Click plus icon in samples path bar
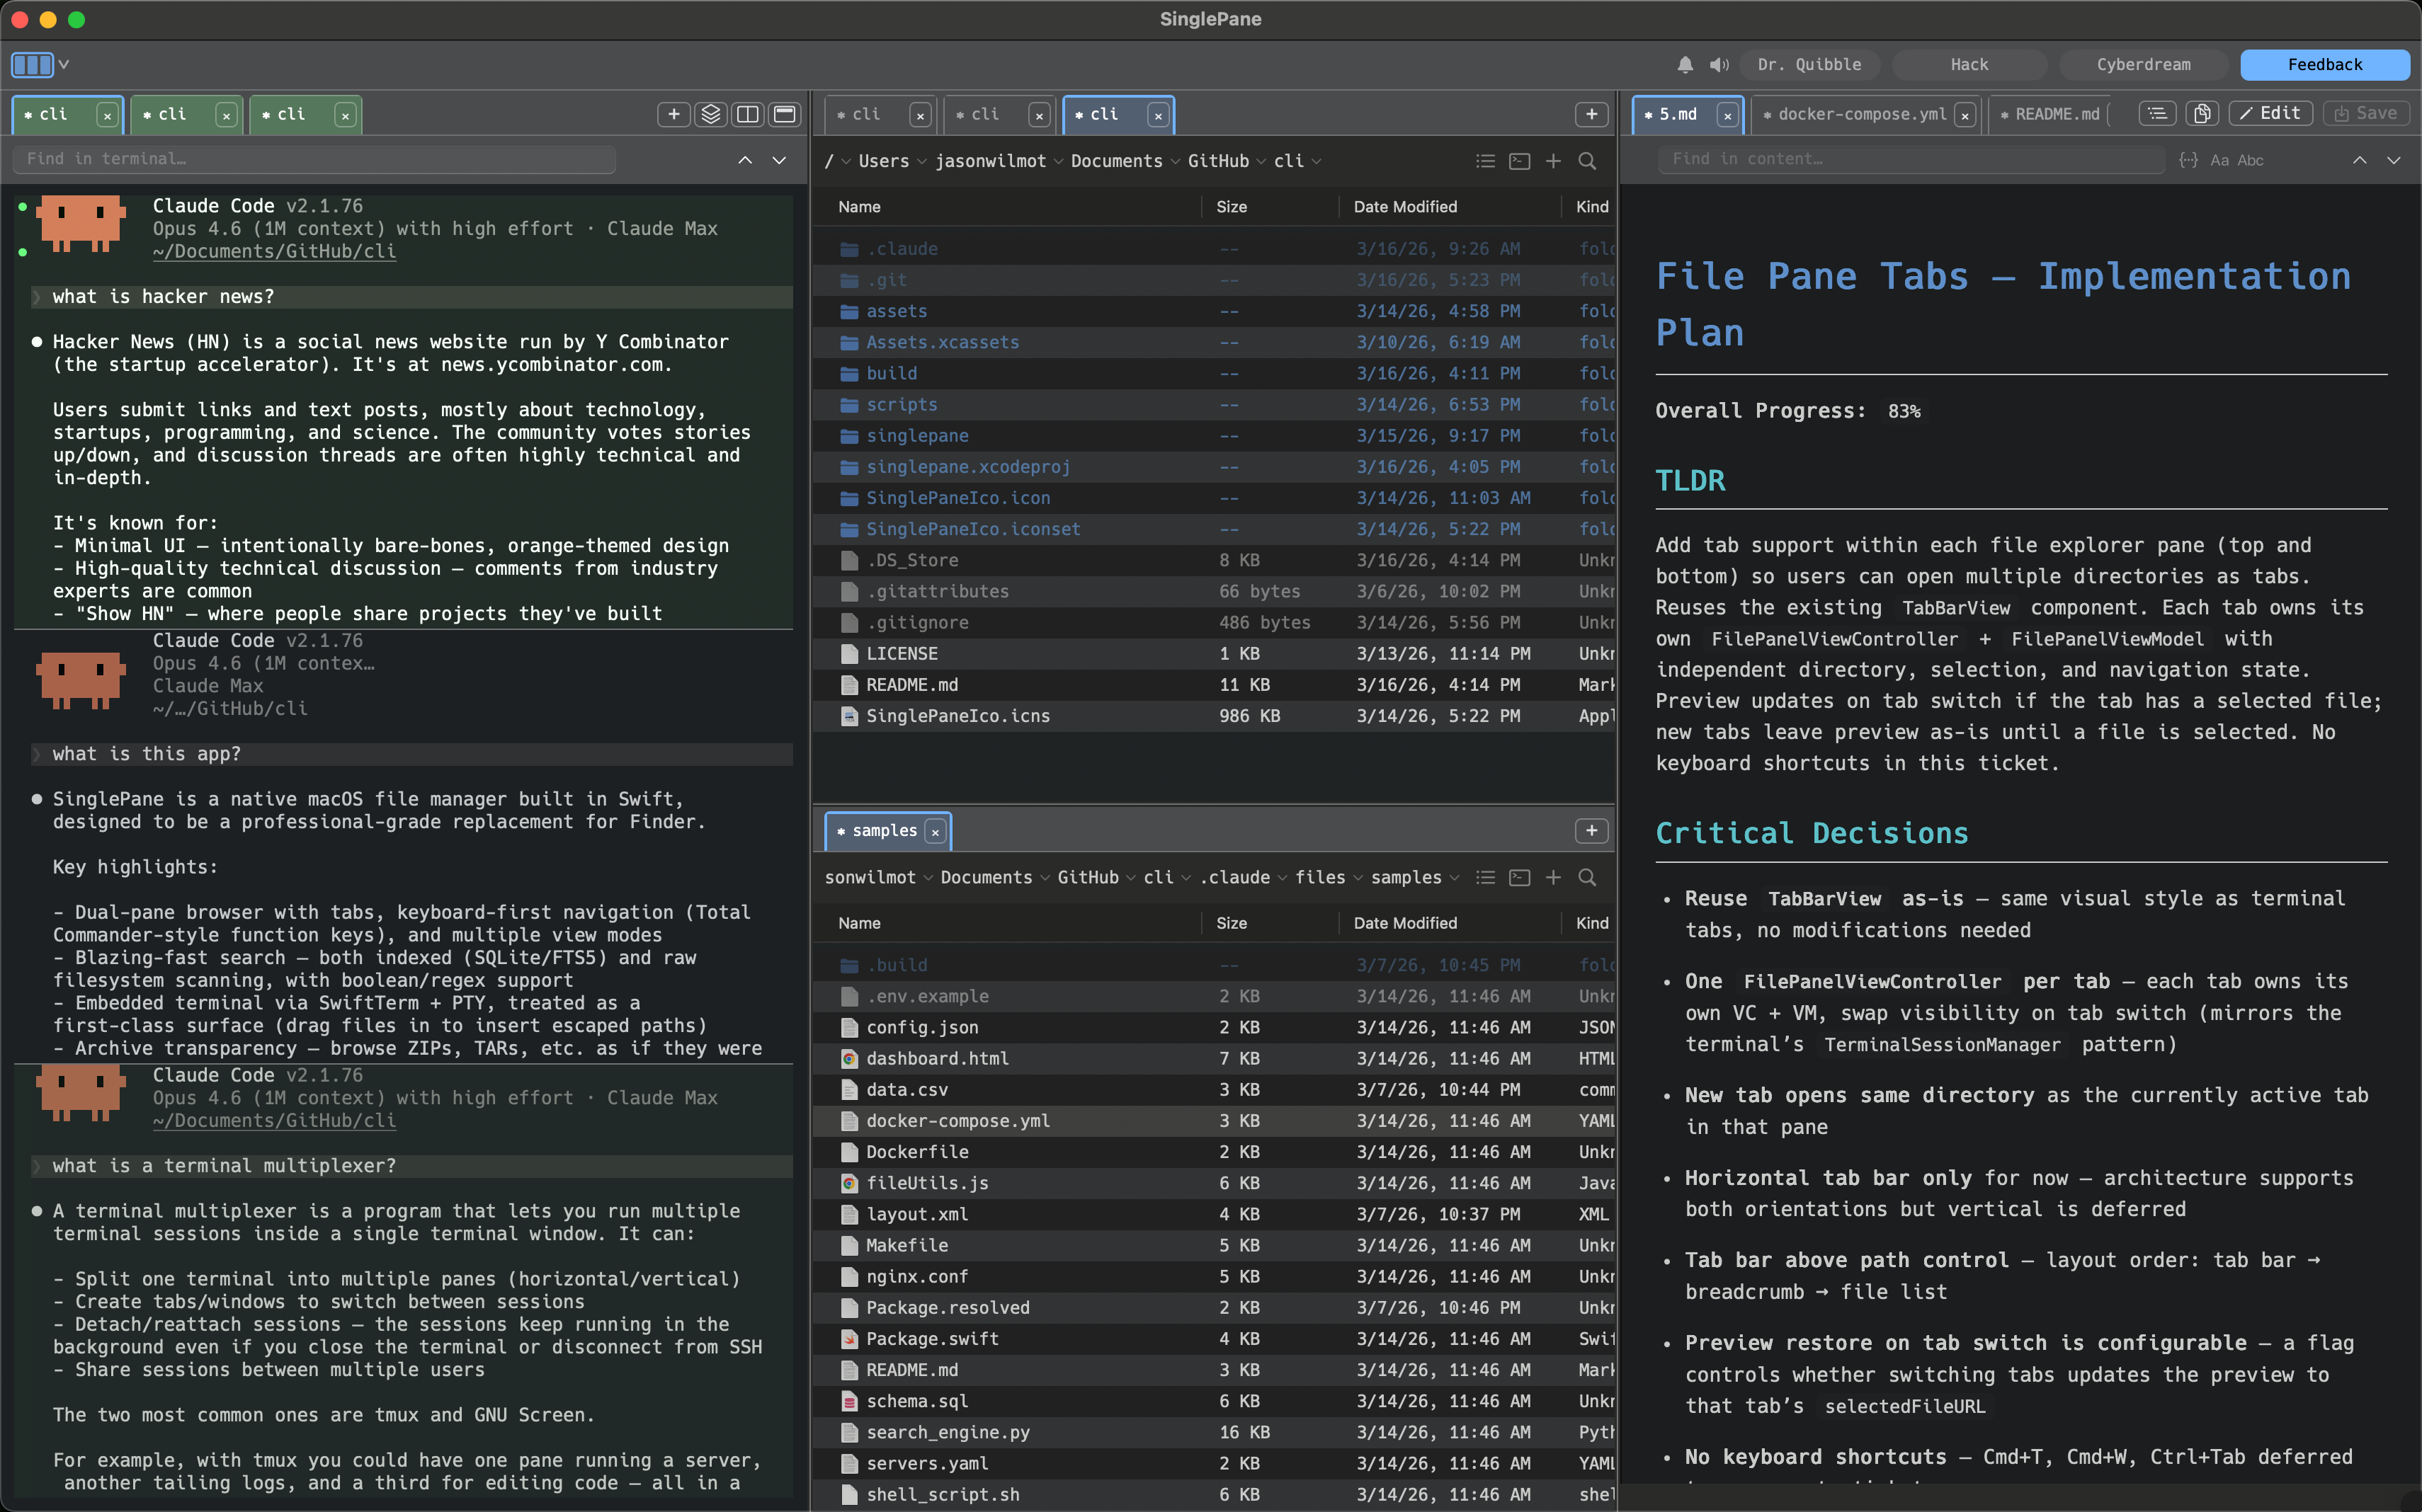 click(1552, 877)
